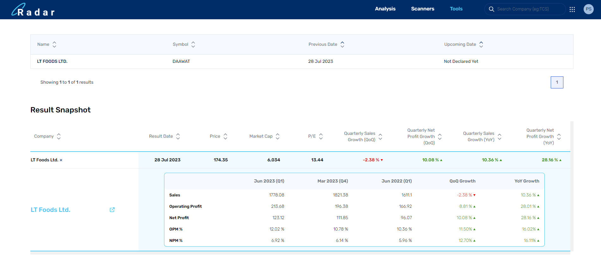Click the 28 Jul 2023 previous date cell

pos(321,61)
